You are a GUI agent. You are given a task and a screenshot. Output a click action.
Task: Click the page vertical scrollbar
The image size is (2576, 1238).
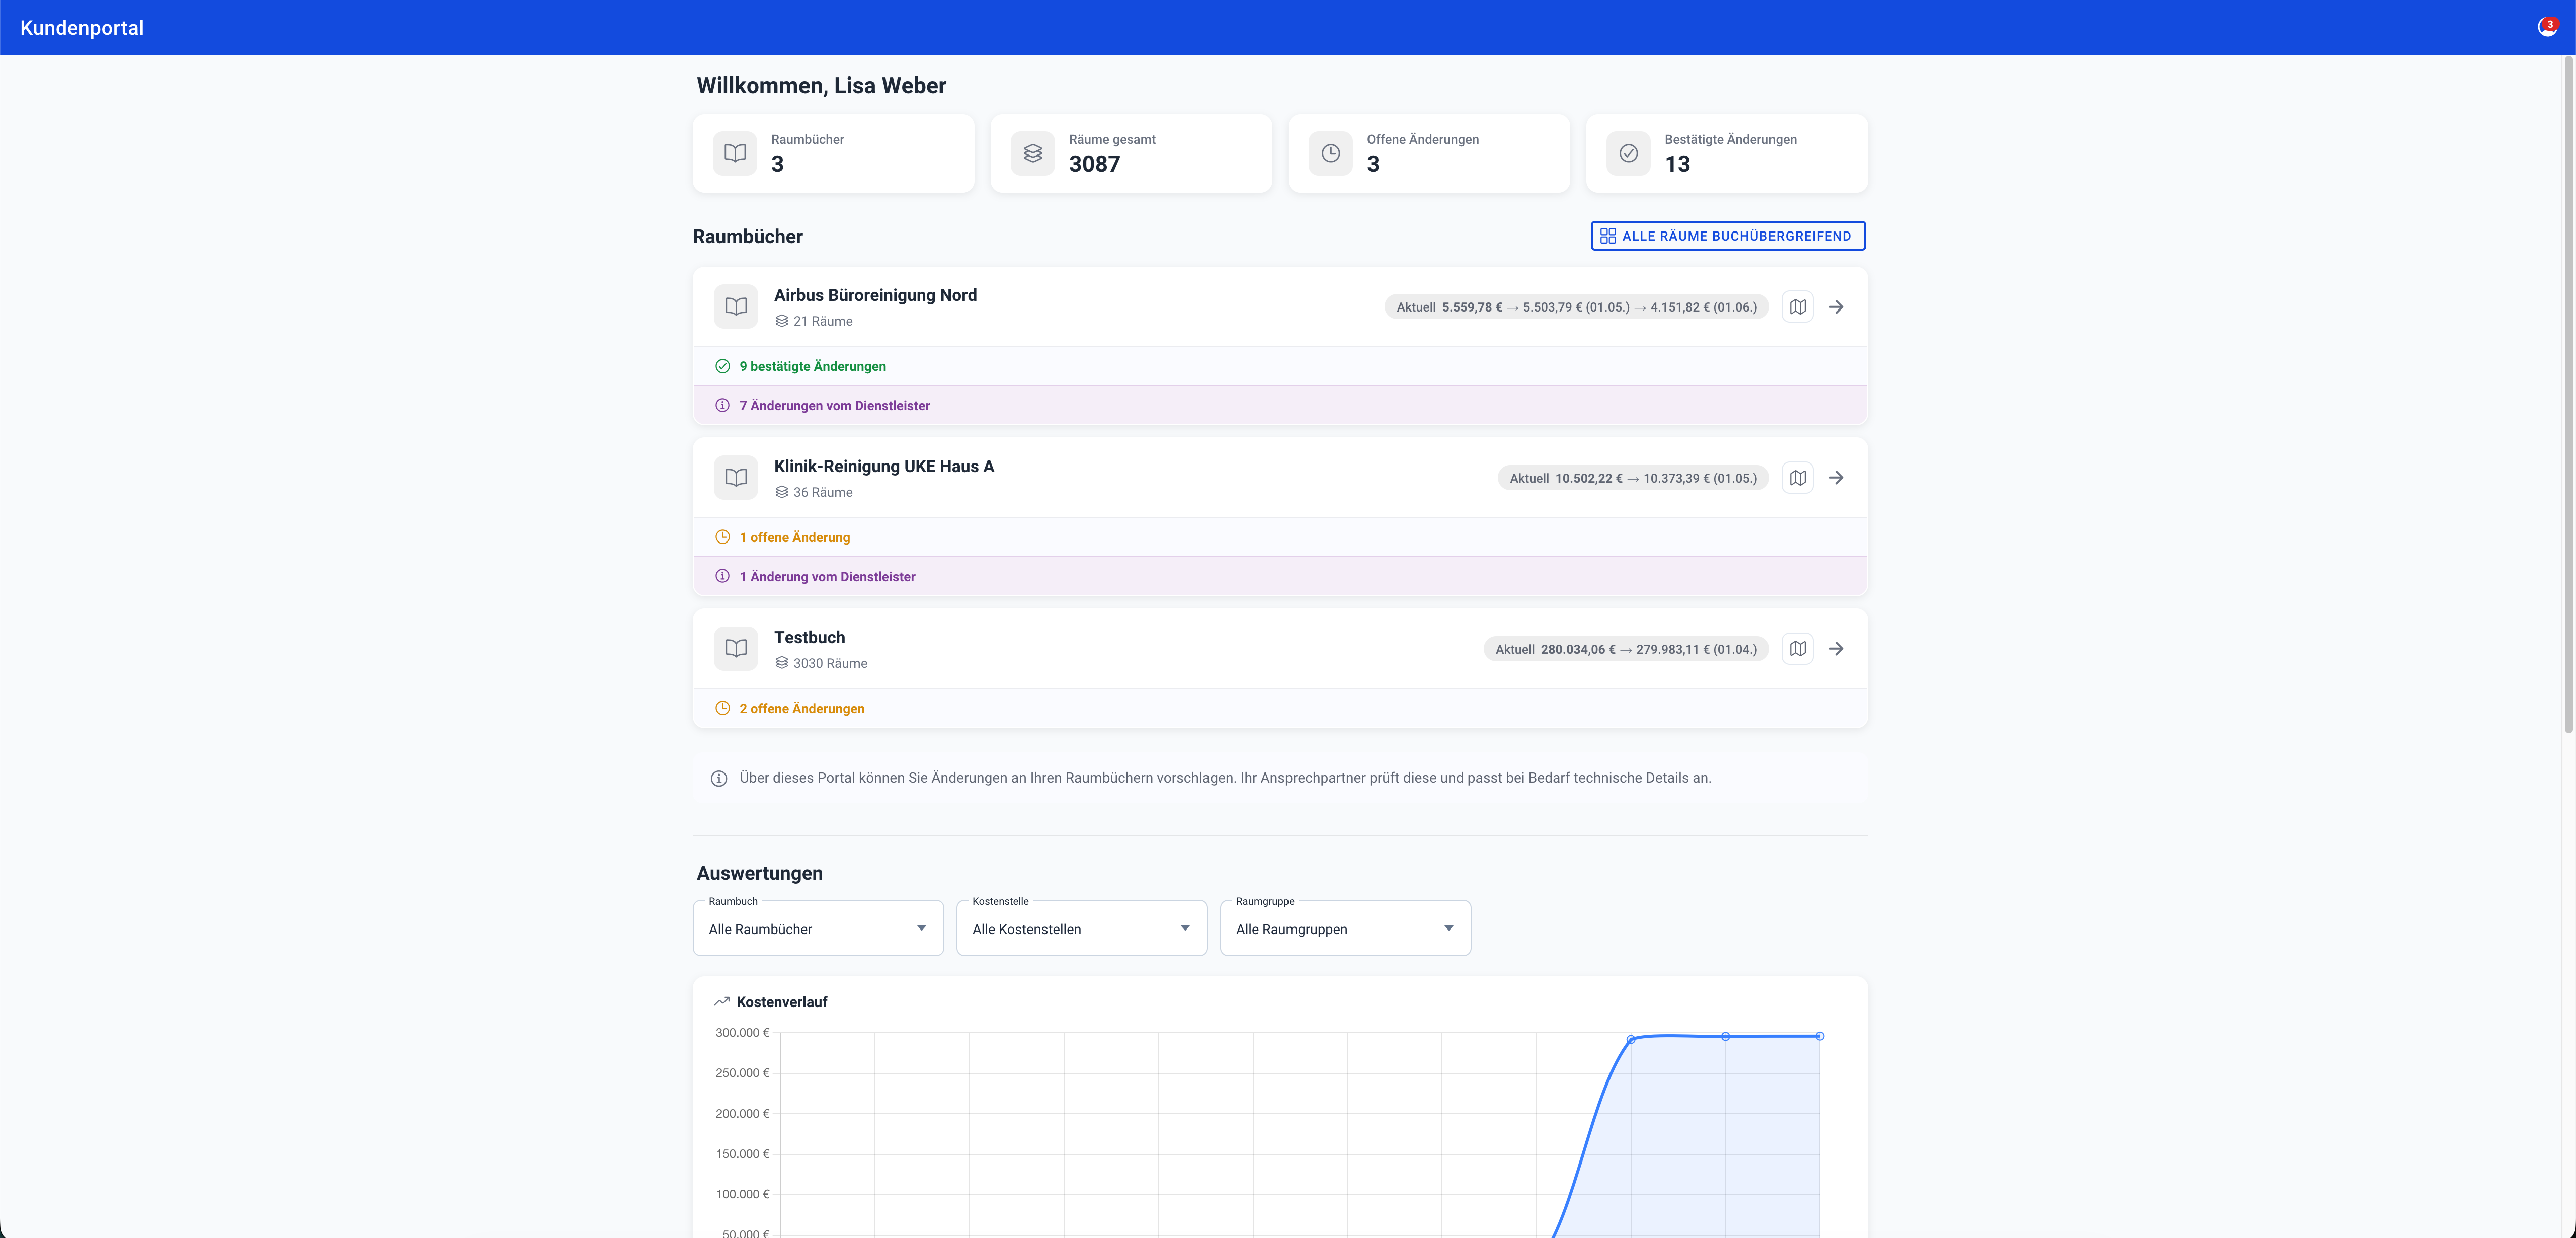(x=2568, y=396)
